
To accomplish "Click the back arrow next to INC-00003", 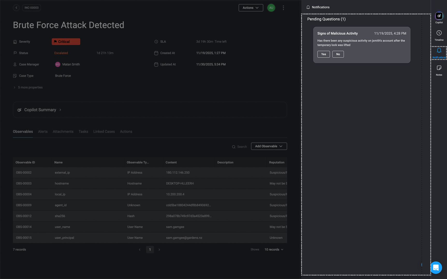I will (x=16, y=8).
